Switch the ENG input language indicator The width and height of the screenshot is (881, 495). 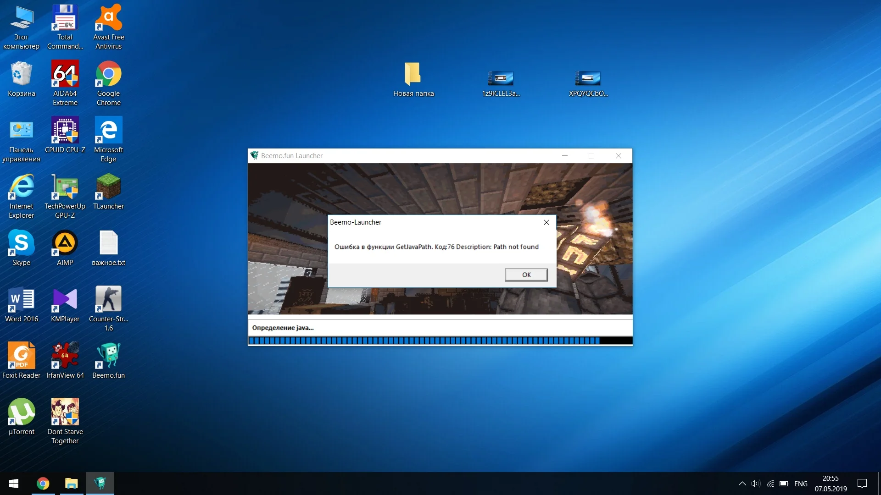[801, 484]
